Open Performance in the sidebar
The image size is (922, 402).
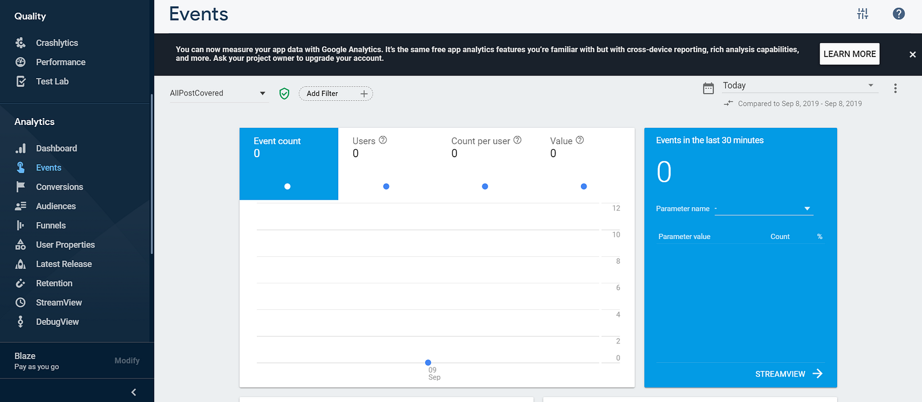[x=61, y=62]
